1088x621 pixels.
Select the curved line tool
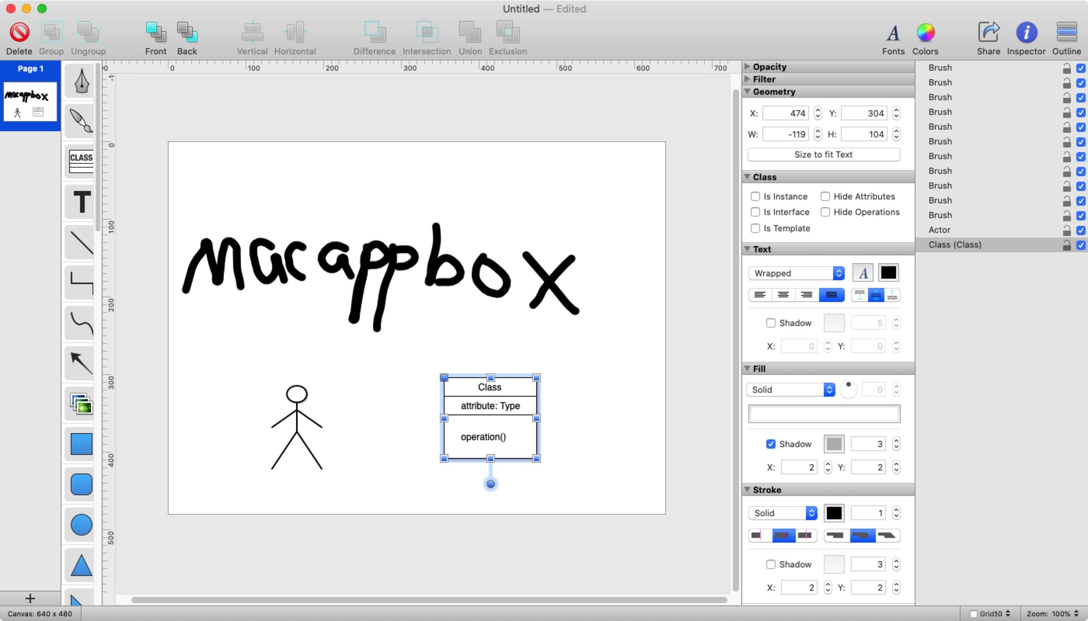[x=80, y=323]
